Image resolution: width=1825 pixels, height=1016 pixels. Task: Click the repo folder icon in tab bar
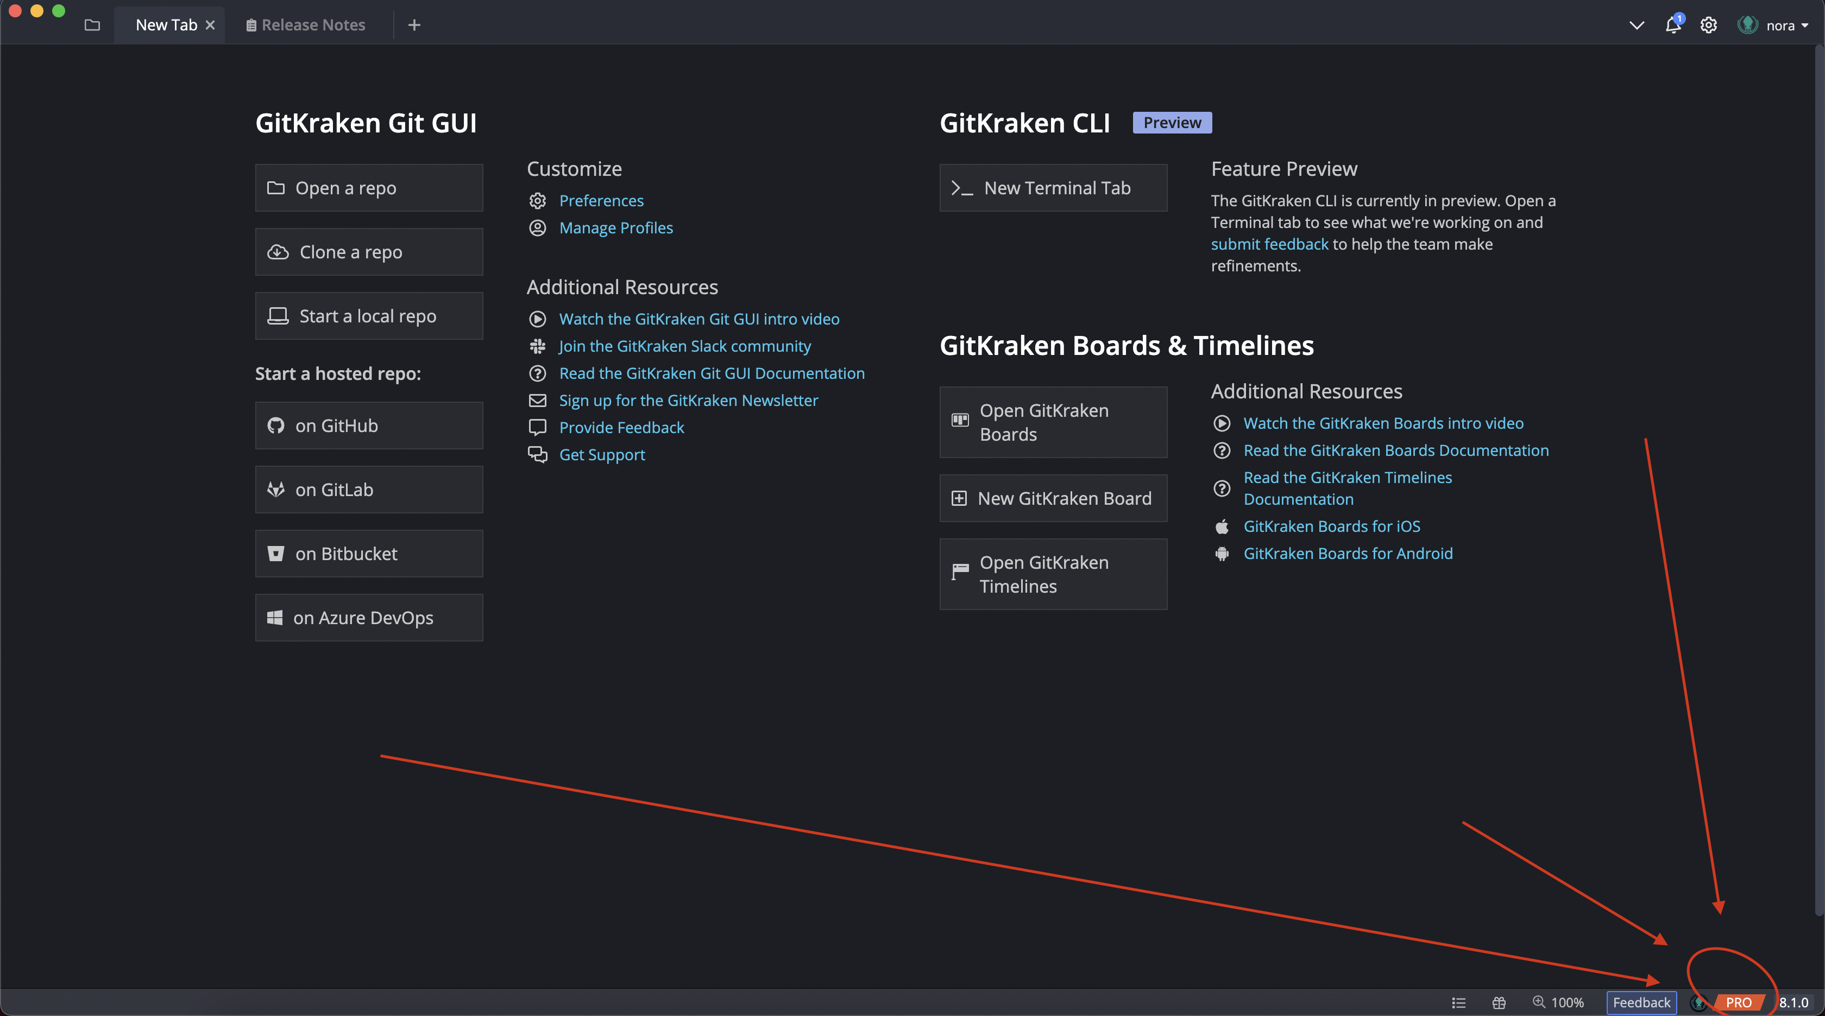tap(92, 26)
